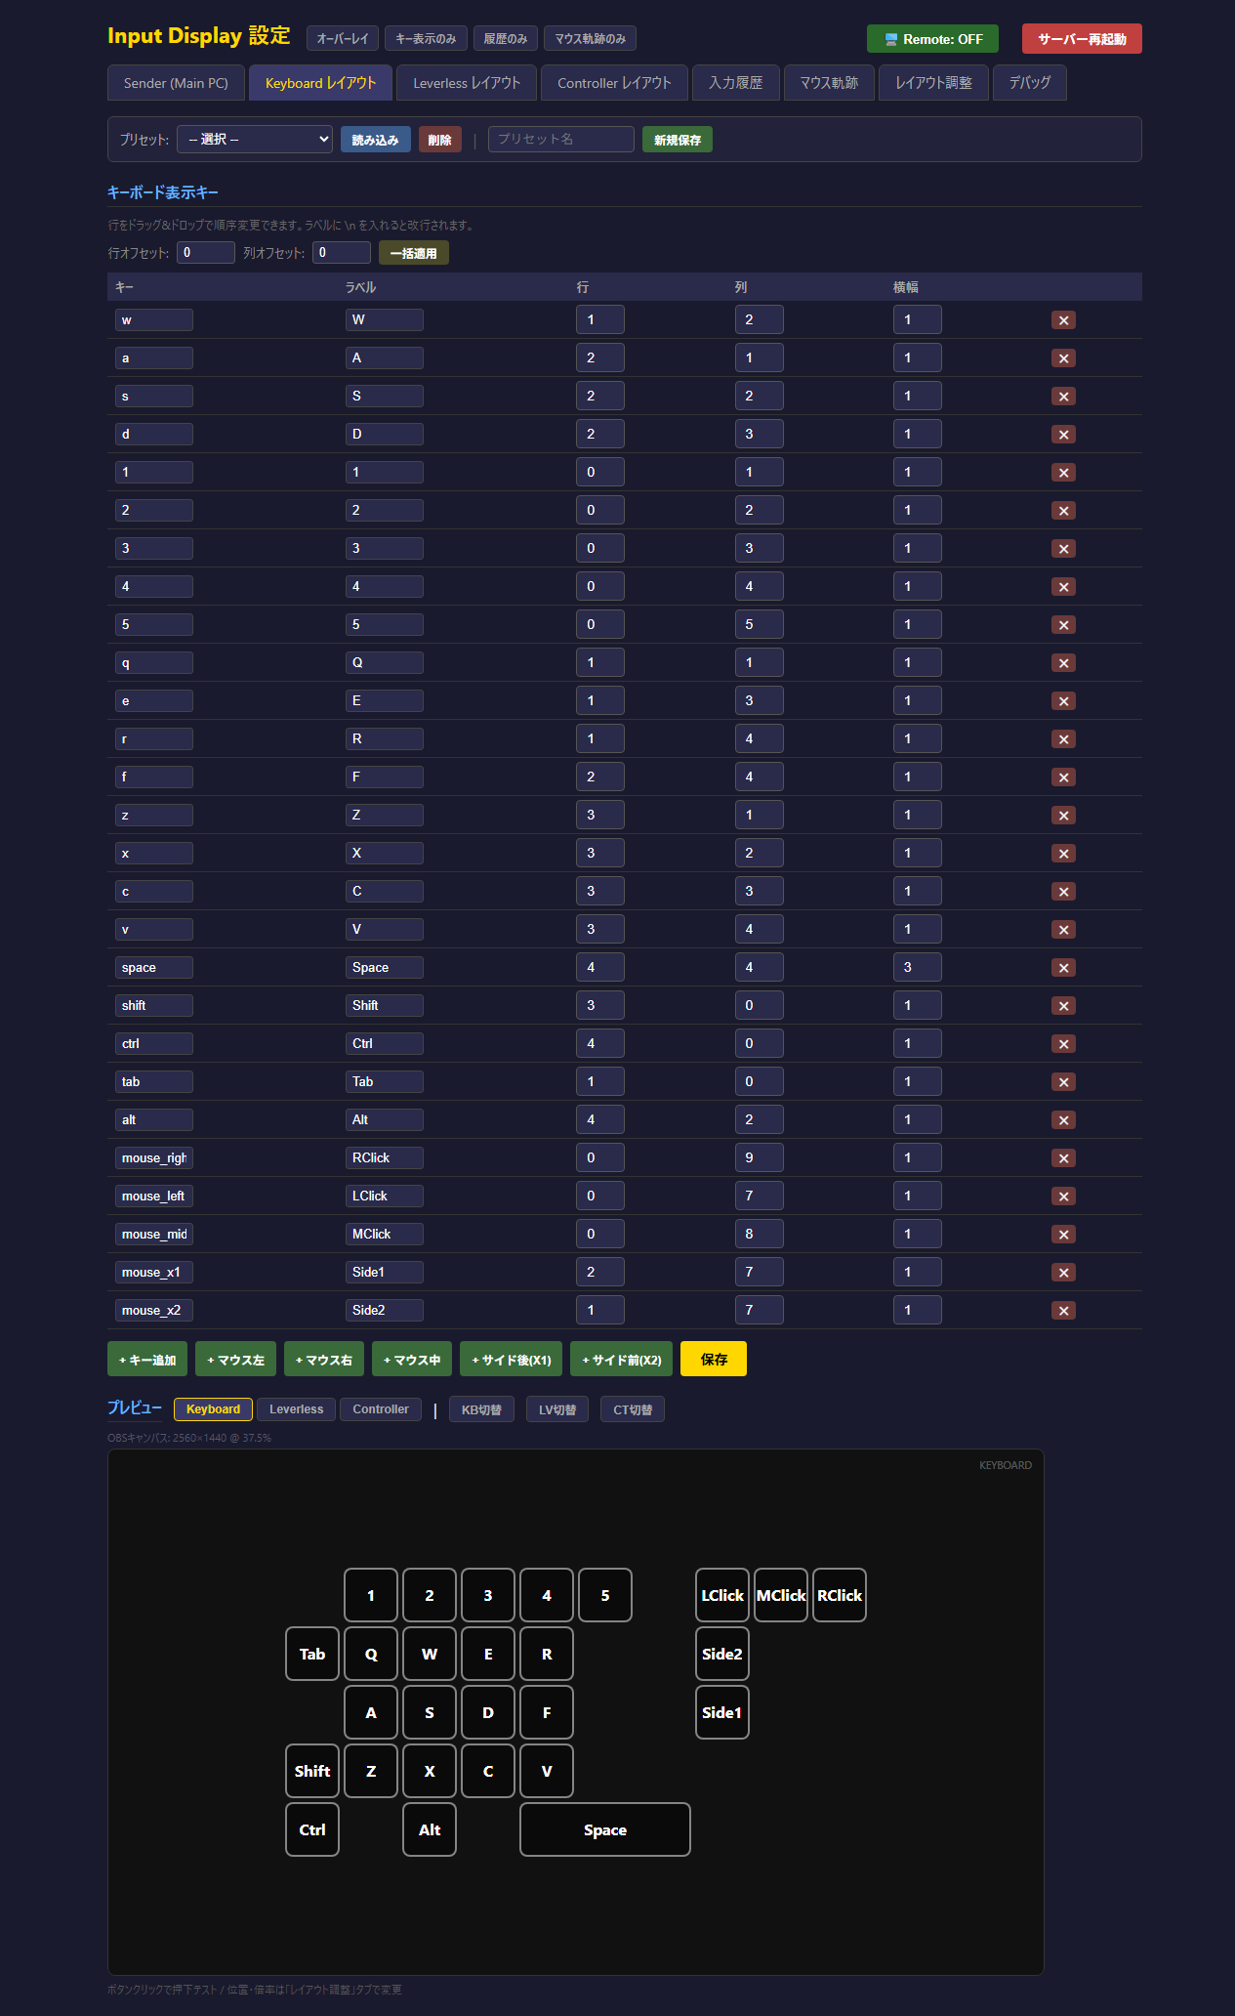Delete the tab key row

pos(1063,1082)
